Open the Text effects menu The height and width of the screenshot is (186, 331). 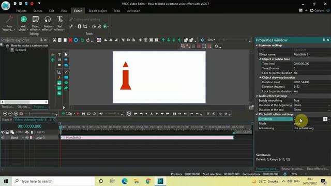[x=59, y=23]
